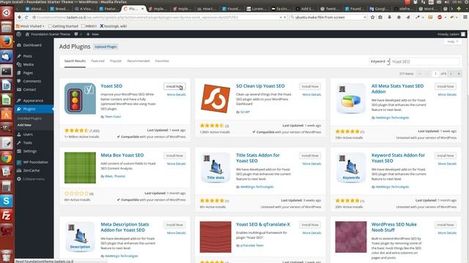Viewport: 469px width, 263px height.
Task: Open the Keyword search type dropdown
Action: tap(380, 61)
